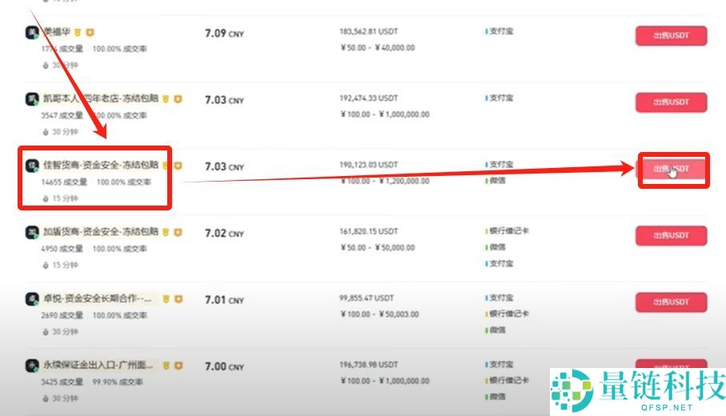Open merchant profile 永续保证金出入口-广州面…

pos(98,365)
